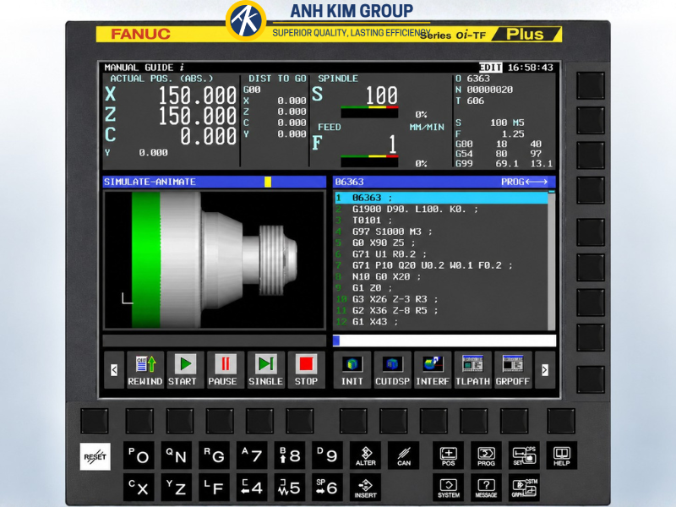Click the simulated workpiece animation view

click(x=215, y=260)
